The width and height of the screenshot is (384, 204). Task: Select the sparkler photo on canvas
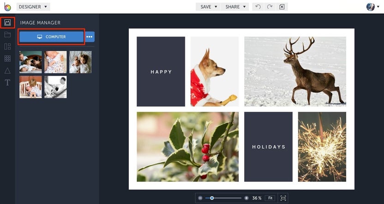tap(322, 147)
